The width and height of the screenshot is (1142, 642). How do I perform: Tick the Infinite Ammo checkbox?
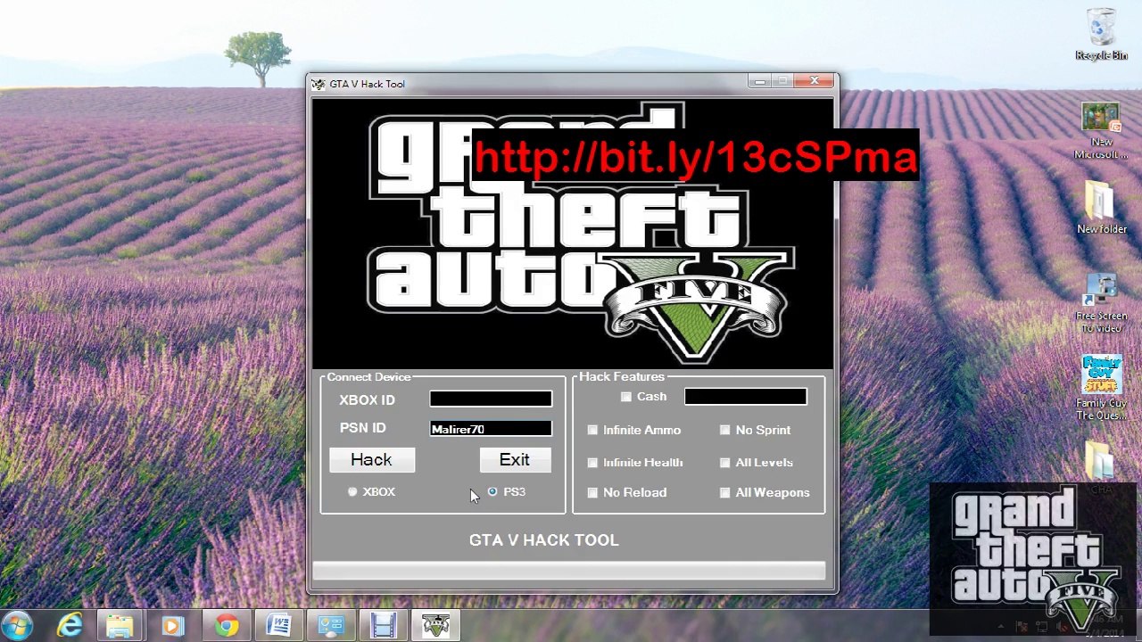tap(592, 430)
